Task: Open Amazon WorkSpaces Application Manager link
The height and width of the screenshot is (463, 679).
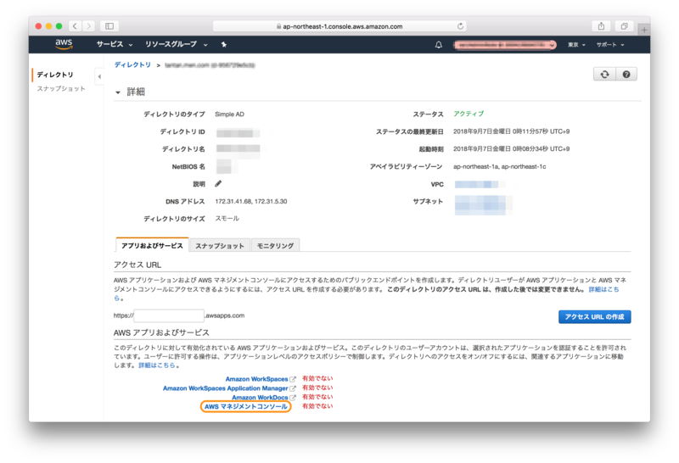Action: pos(225,388)
